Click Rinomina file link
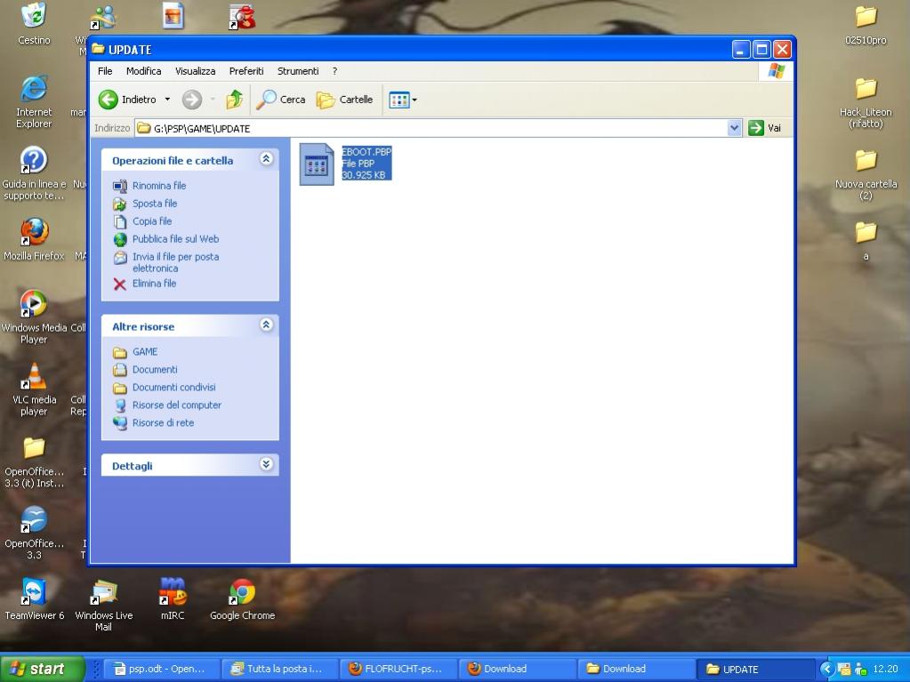 pos(159,186)
